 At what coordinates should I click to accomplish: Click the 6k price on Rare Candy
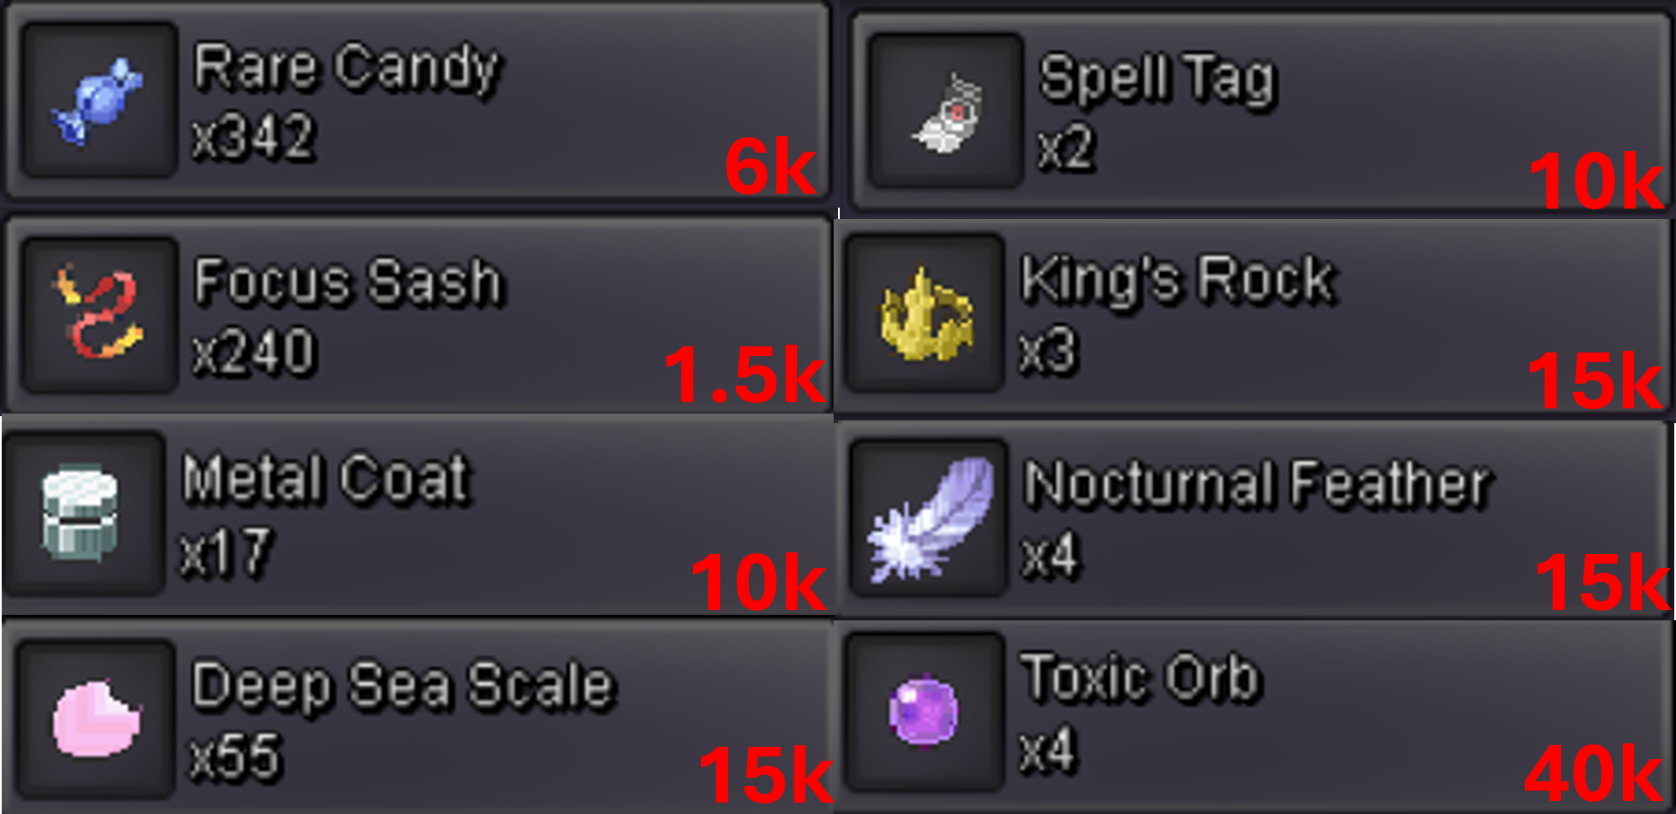point(771,166)
